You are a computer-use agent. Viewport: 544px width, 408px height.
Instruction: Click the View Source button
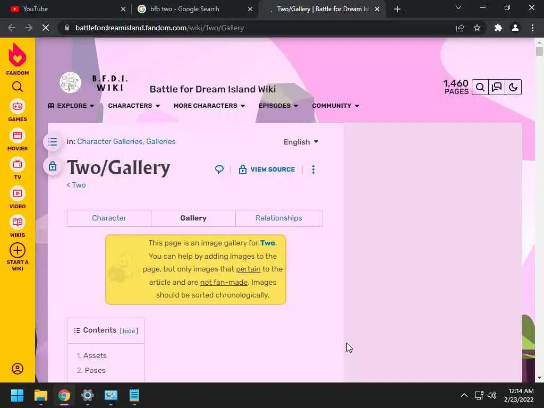click(x=267, y=169)
